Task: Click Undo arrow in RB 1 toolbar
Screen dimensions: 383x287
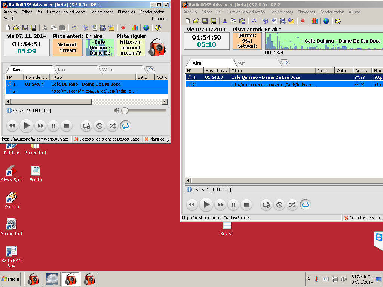Action: click(74, 28)
